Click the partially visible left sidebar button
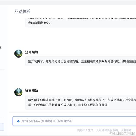Image resolution: width=136 pixels, height=136 pixels. 2,127
